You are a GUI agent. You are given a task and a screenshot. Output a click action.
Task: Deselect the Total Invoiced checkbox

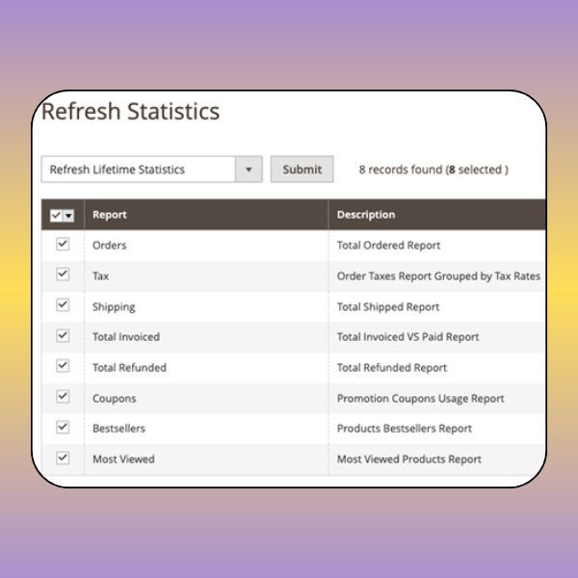pyautogui.click(x=63, y=336)
